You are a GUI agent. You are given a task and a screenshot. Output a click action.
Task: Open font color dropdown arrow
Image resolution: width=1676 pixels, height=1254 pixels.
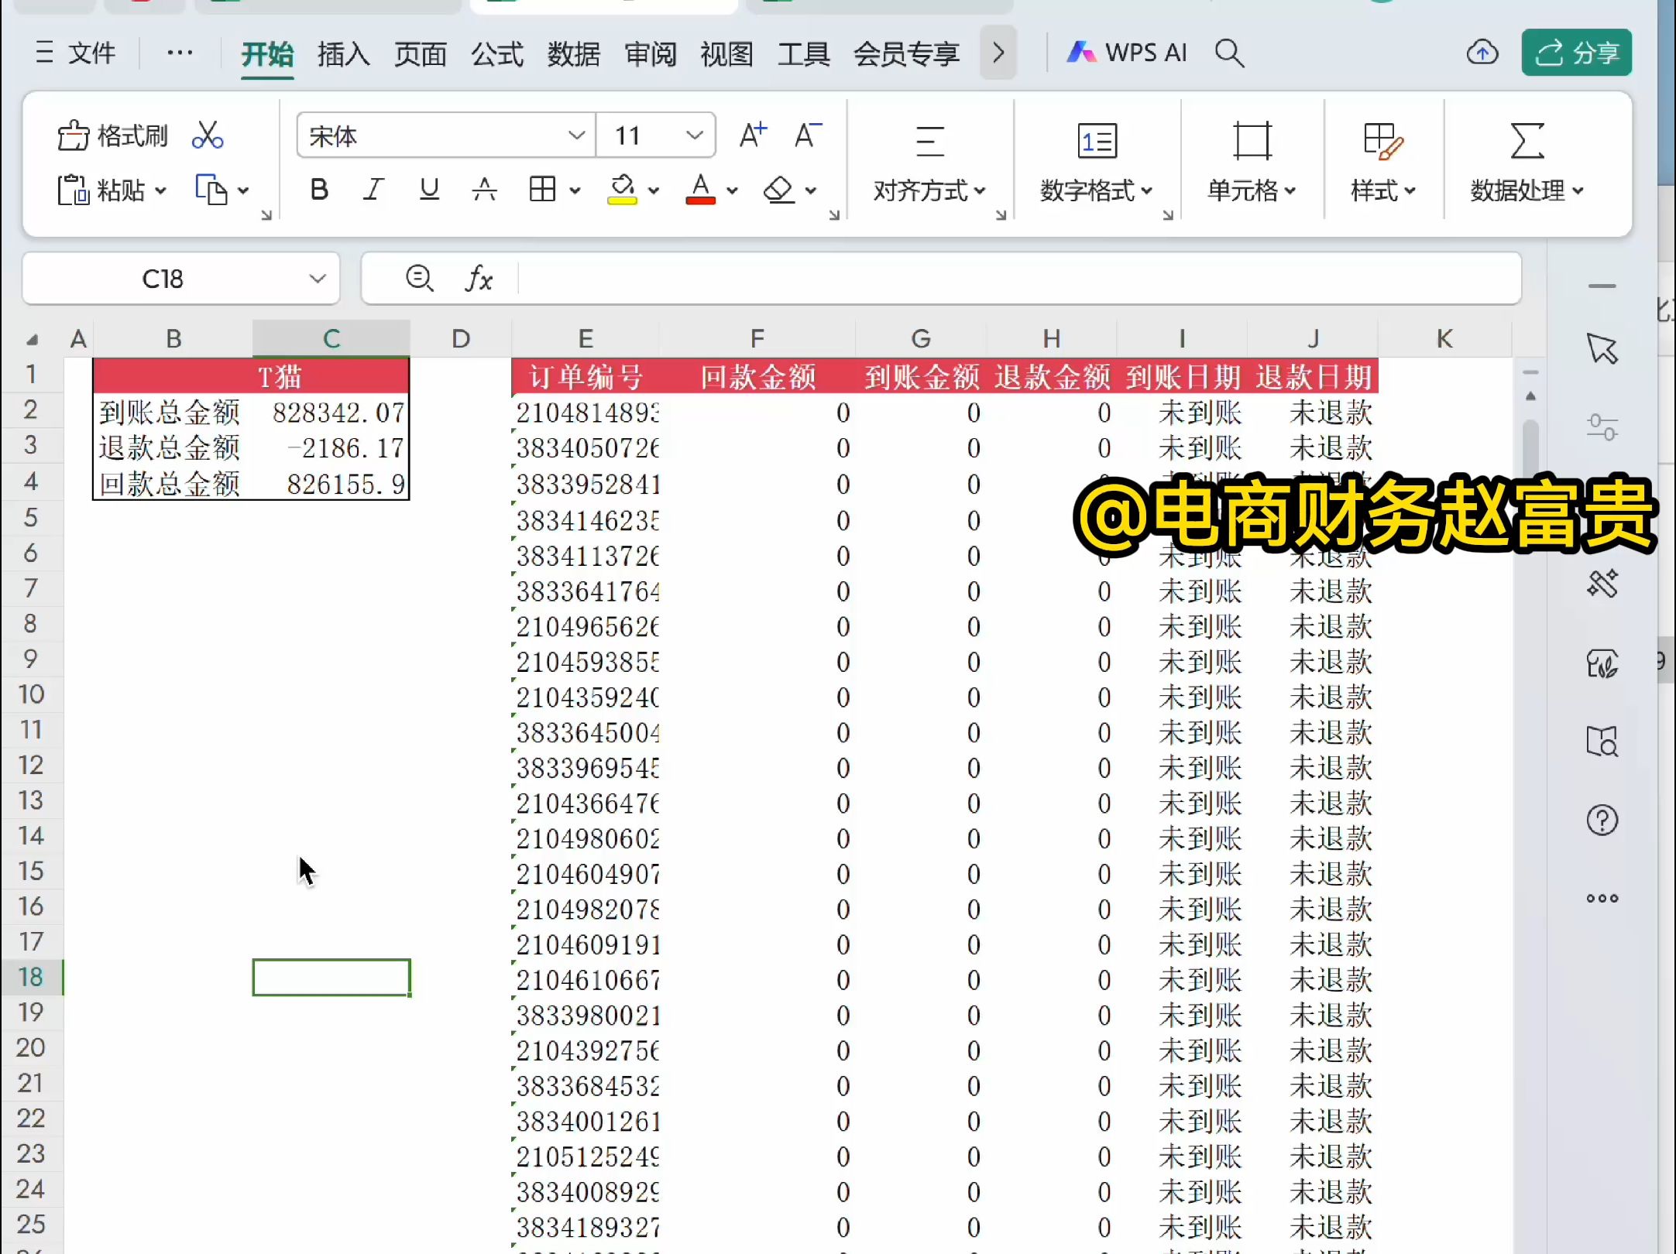732,190
